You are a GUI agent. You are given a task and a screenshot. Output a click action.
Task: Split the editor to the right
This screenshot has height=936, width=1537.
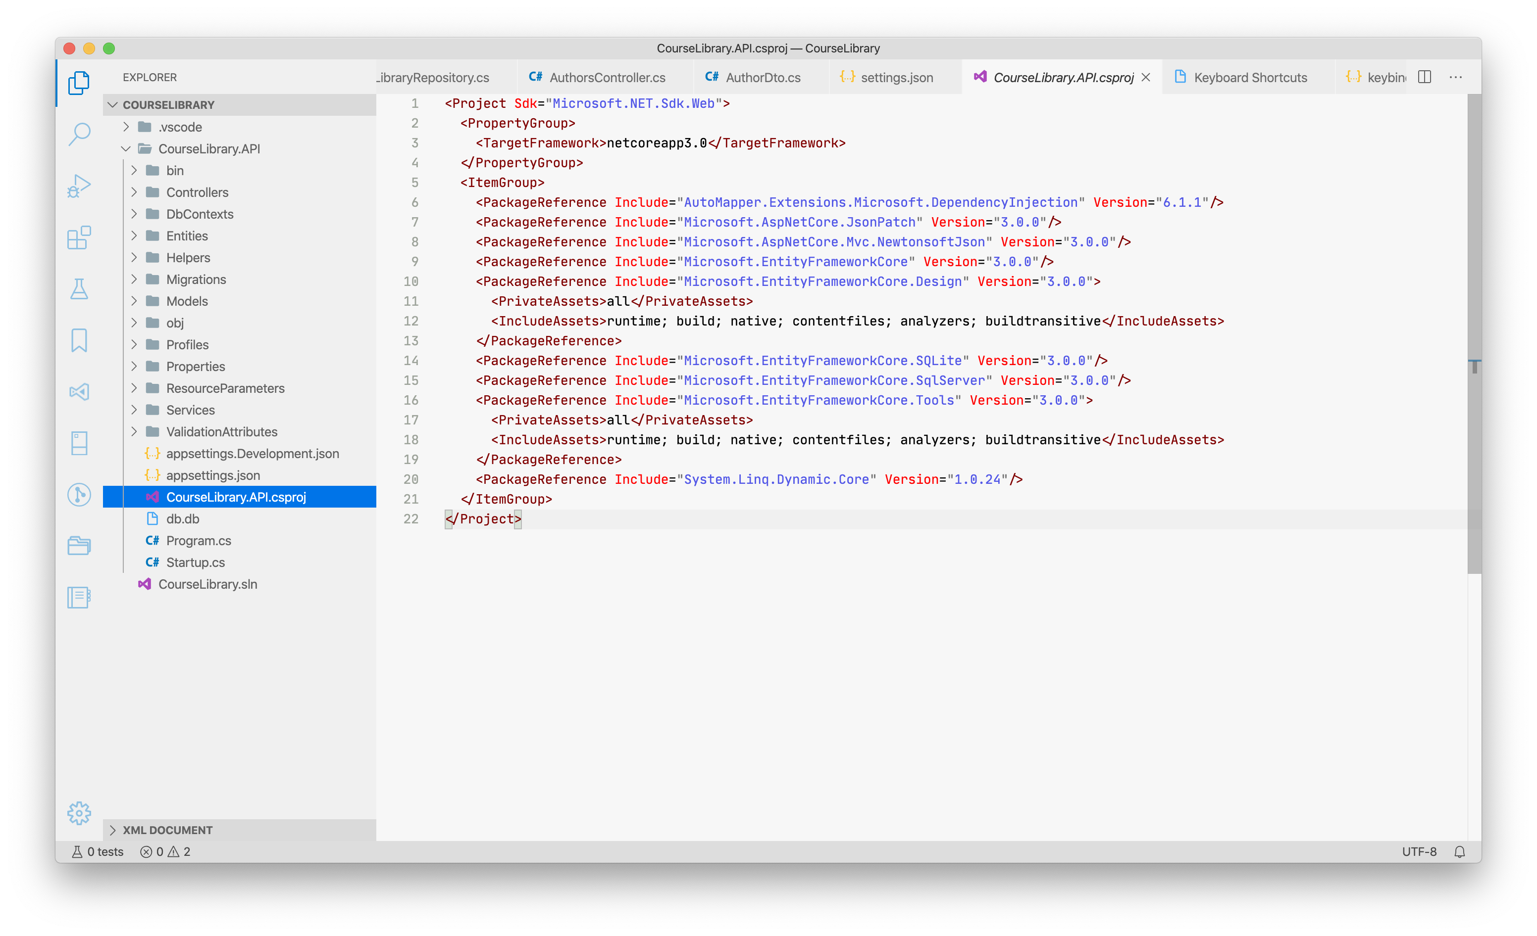point(1424,77)
